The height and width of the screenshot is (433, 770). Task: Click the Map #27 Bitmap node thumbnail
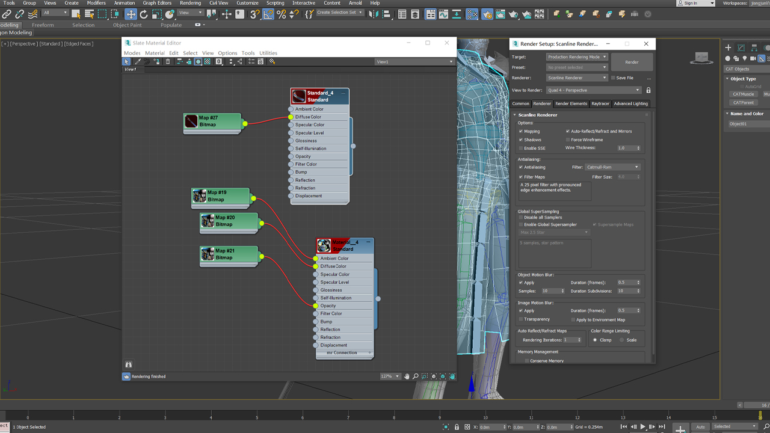(191, 121)
